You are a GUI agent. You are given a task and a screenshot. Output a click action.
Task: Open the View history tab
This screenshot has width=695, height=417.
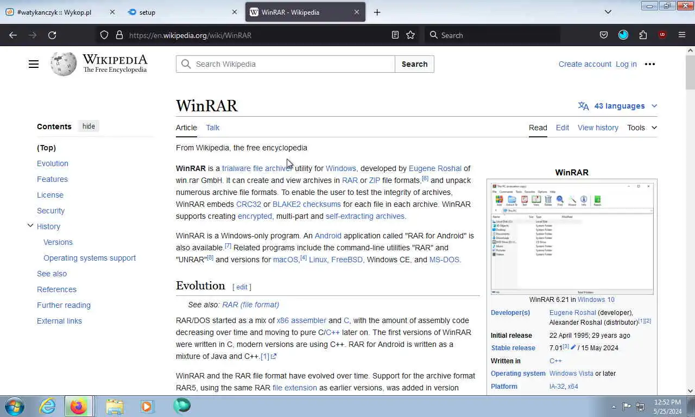pos(598,128)
